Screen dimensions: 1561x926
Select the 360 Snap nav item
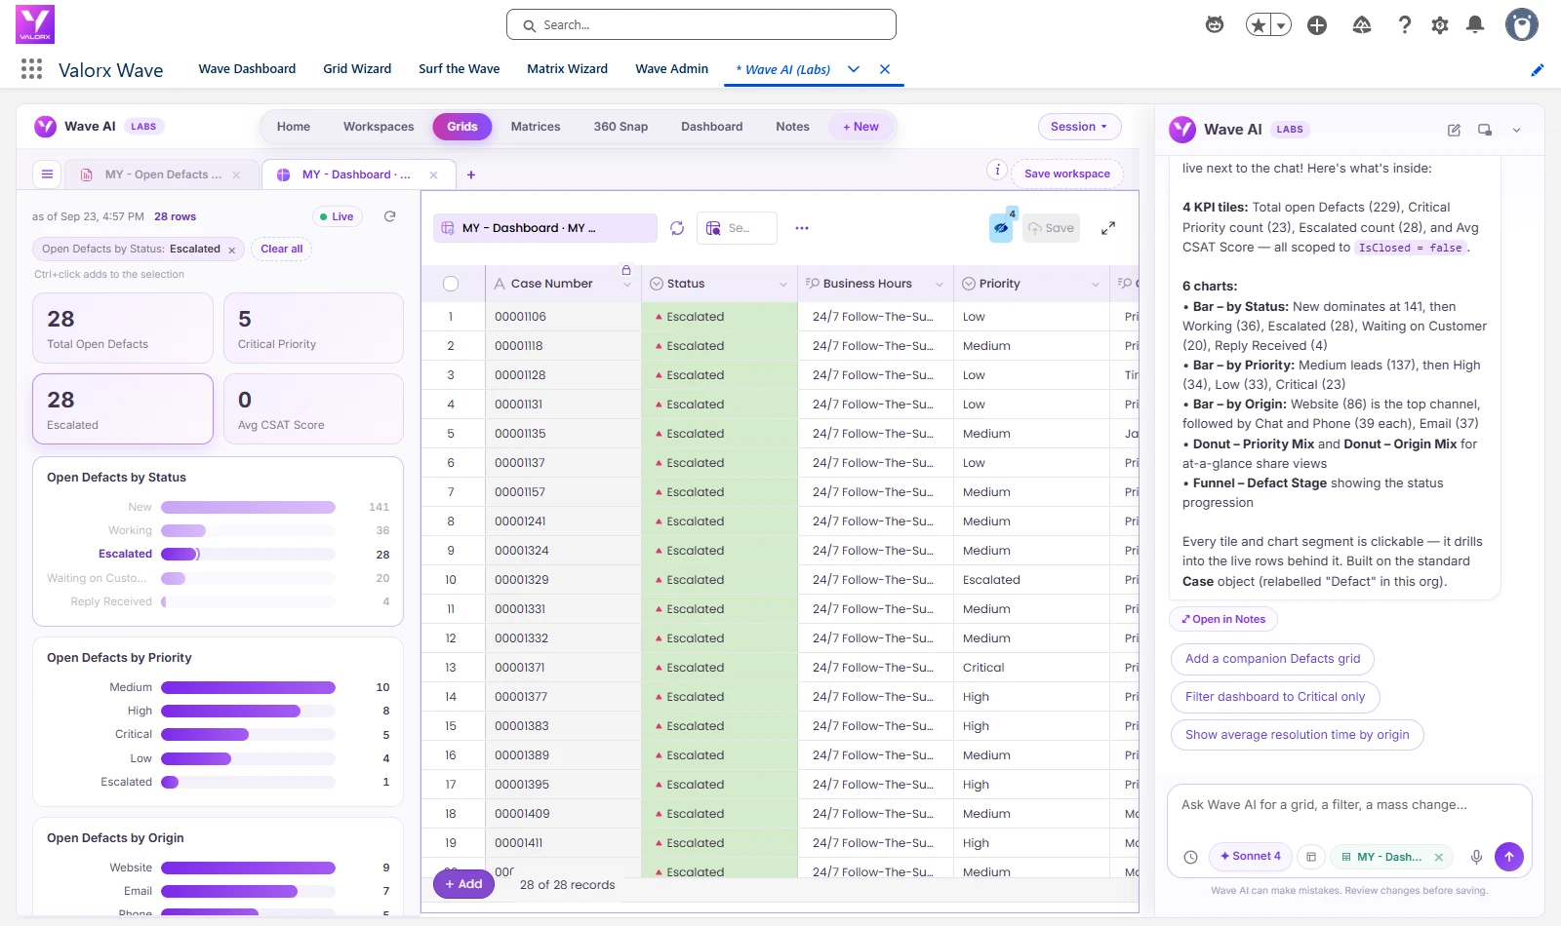(620, 127)
